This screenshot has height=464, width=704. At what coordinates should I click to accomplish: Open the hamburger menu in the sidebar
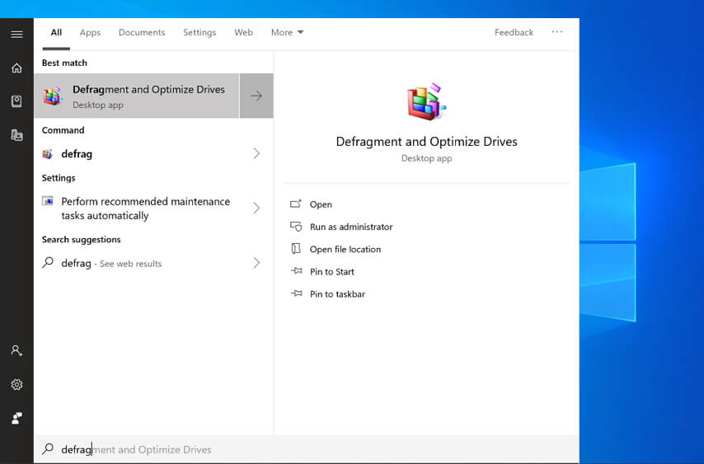(16, 34)
